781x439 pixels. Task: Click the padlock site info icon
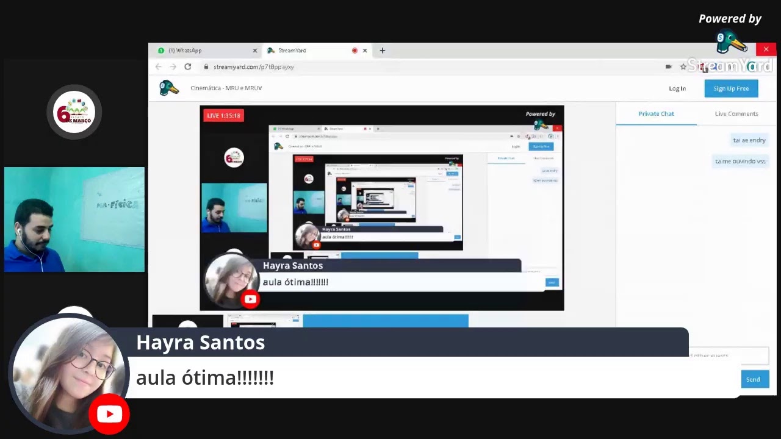pyautogui.click(x=206, y=67)
